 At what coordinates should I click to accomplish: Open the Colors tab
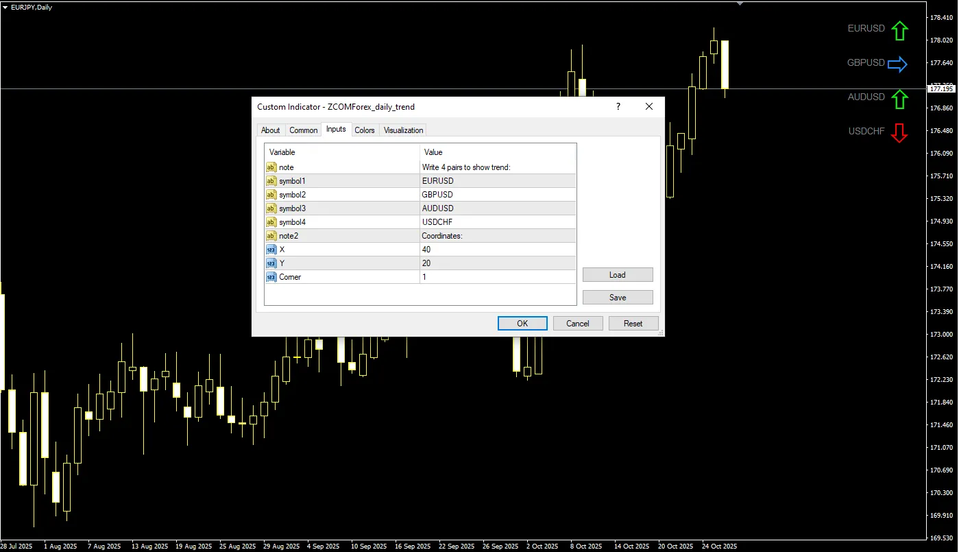click(364, 130)
